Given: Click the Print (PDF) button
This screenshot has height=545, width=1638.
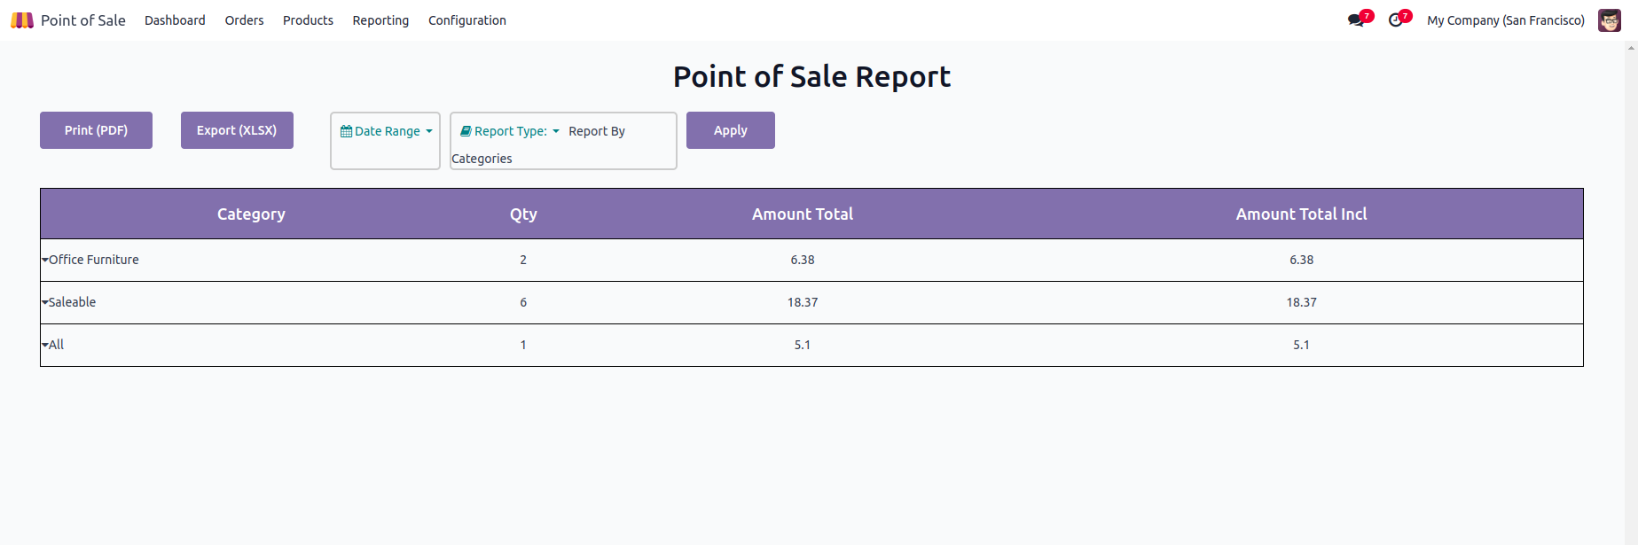Looking at the screenshot, I should click(x=96, y=130).
